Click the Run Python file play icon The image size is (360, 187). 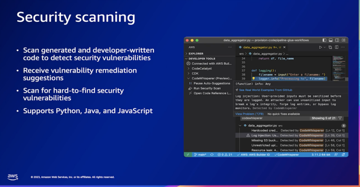320,47
